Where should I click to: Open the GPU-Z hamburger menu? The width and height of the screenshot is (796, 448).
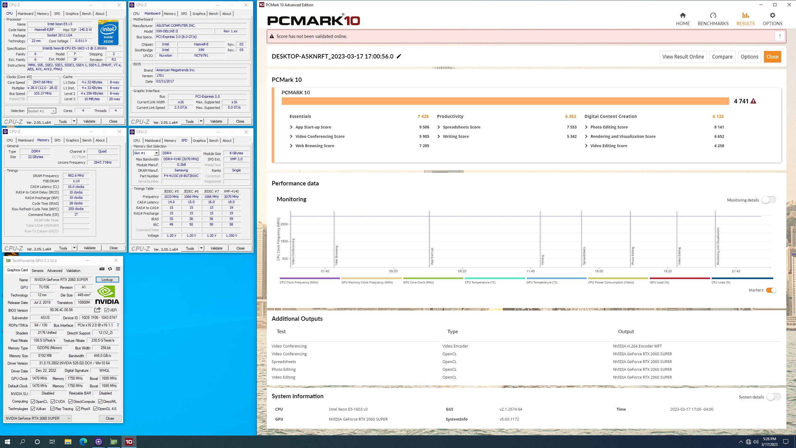(118, 269)
